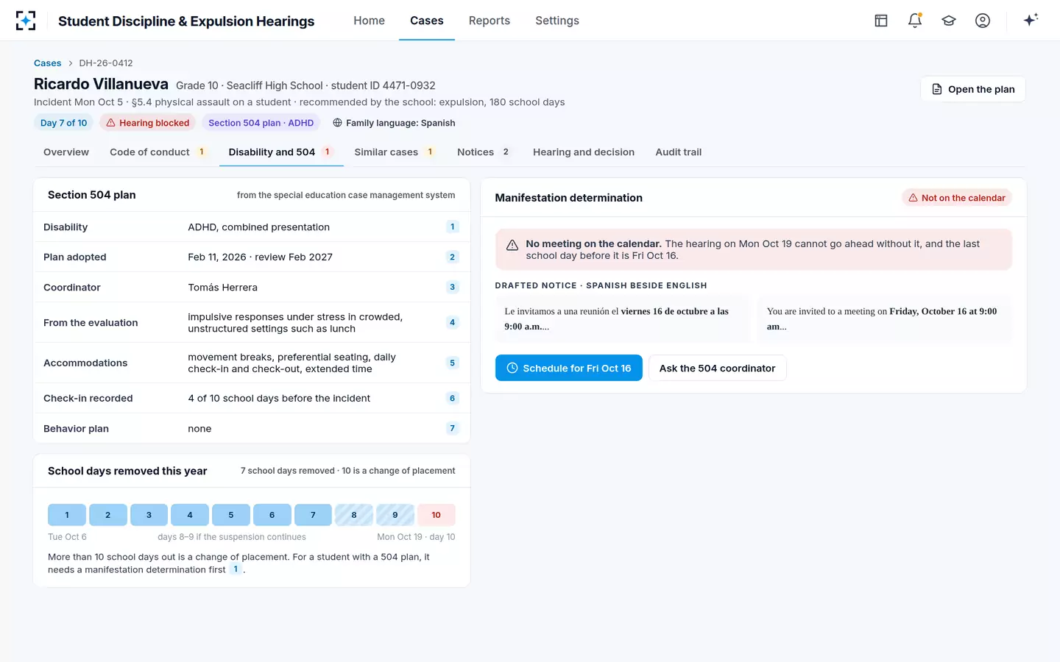Click Schedule for Fri Oct 16
Image resolution: width=1060 pixels, height=662 pixels.
[x=569, y=368]
